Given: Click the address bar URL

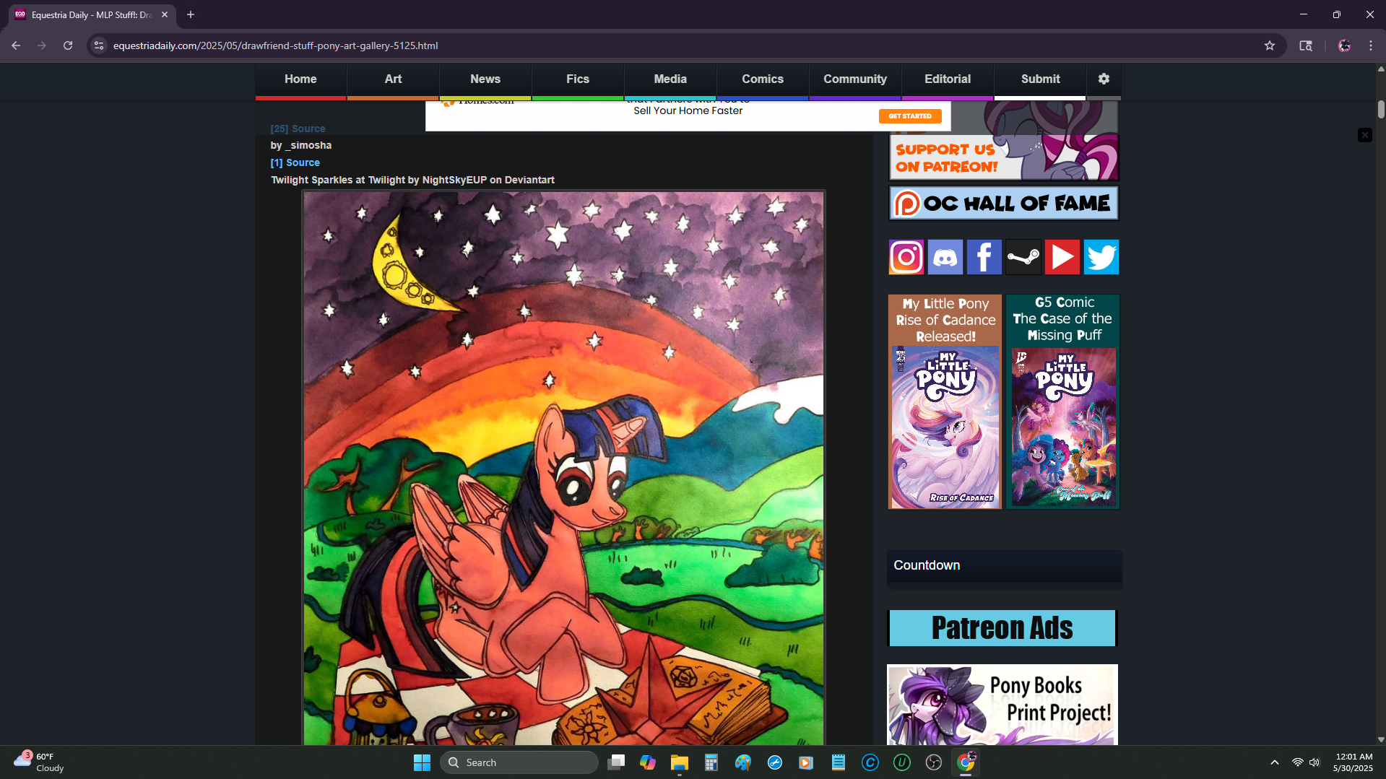Looking at the screenshot, I should pyautogui.click(x=275, y=45).
